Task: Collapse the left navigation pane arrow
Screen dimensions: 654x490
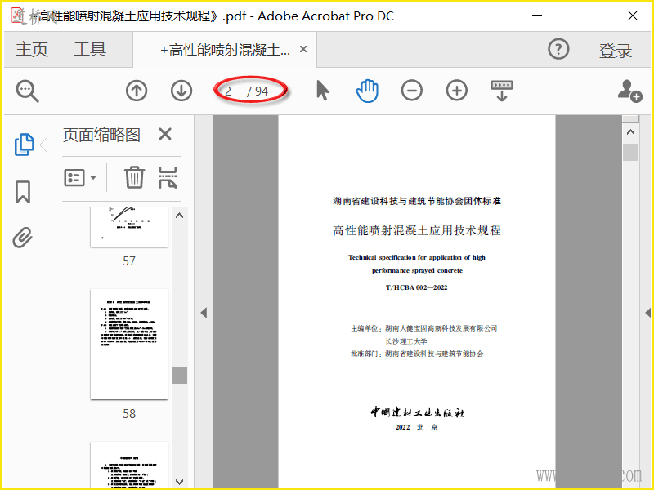Action: (204, 313)
